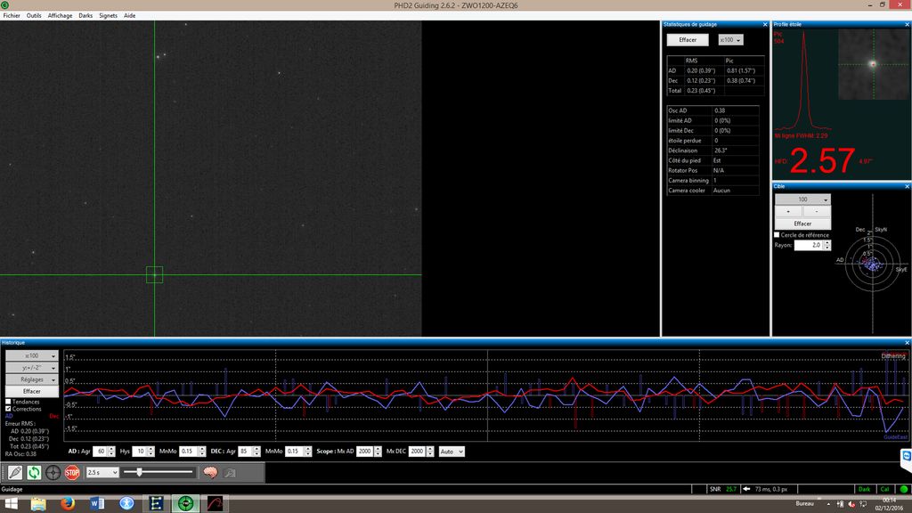Close the Statistiques de guidage panel
912x513 pixels.
(x=765, y=24)
